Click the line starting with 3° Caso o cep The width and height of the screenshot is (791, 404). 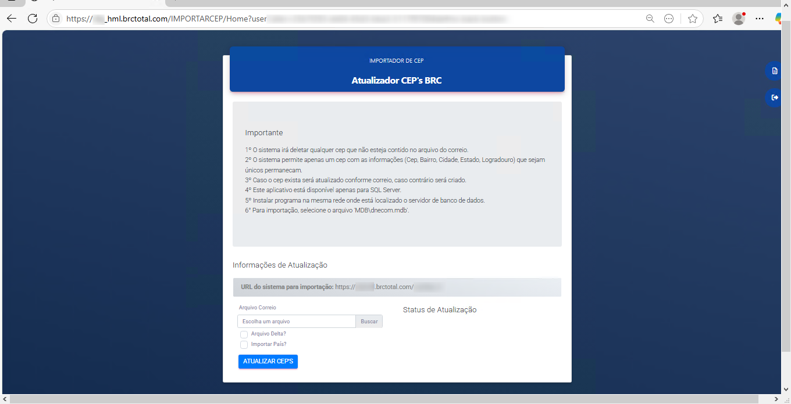click(355, 180)
